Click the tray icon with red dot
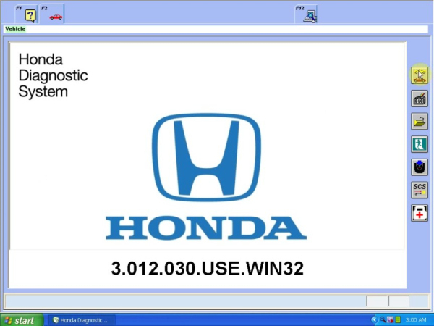This screenshot has width=434, height=326. tap(391, 319)
